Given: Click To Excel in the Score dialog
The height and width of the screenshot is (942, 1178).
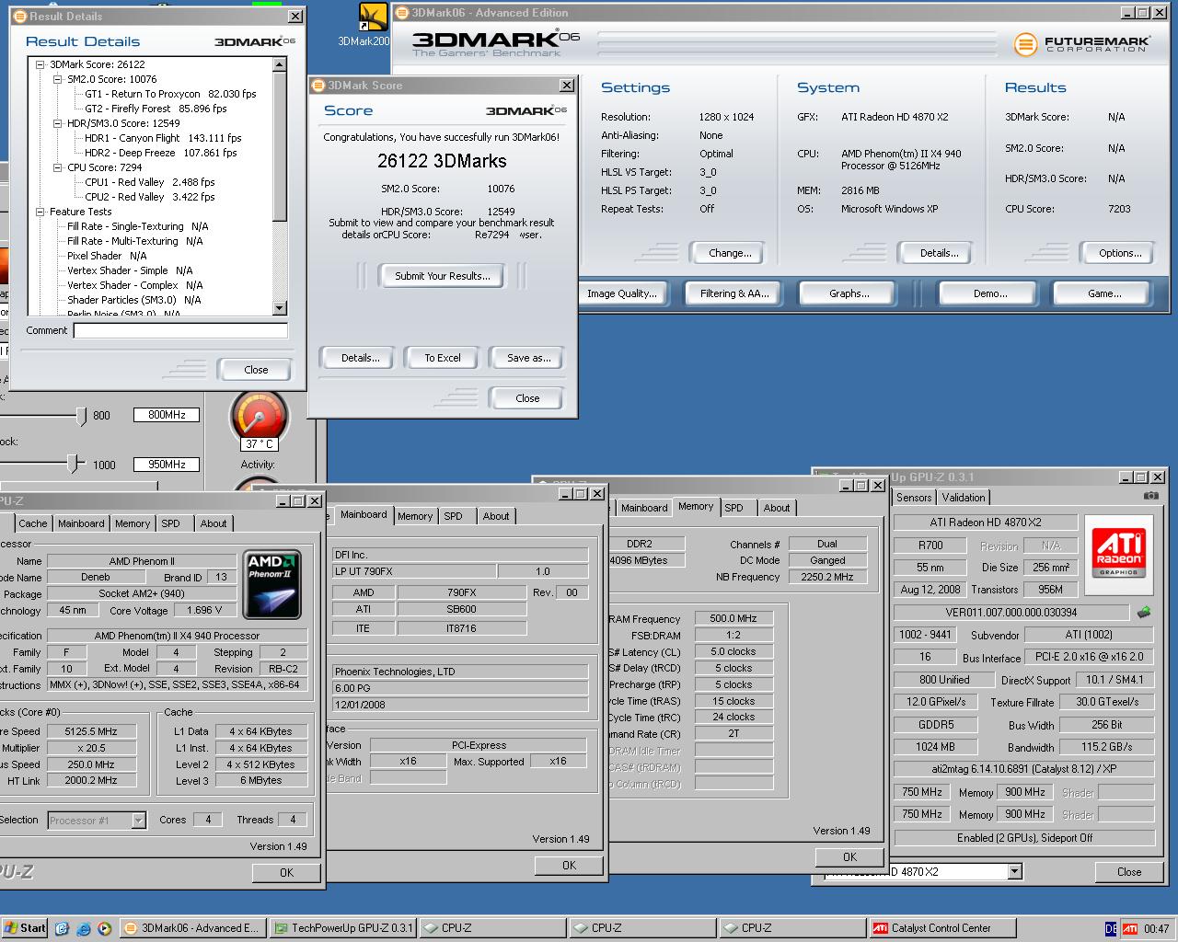Looking at the screenshot, I should click(443, 358).
